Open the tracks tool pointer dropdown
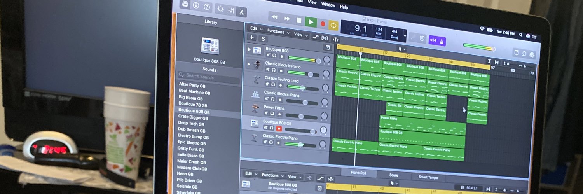The height and width of the screenshot is (194, 583). [401, 49]
